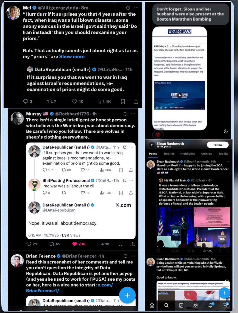
Task: Play the WRAL News Brief video
Action: [180, 95]
